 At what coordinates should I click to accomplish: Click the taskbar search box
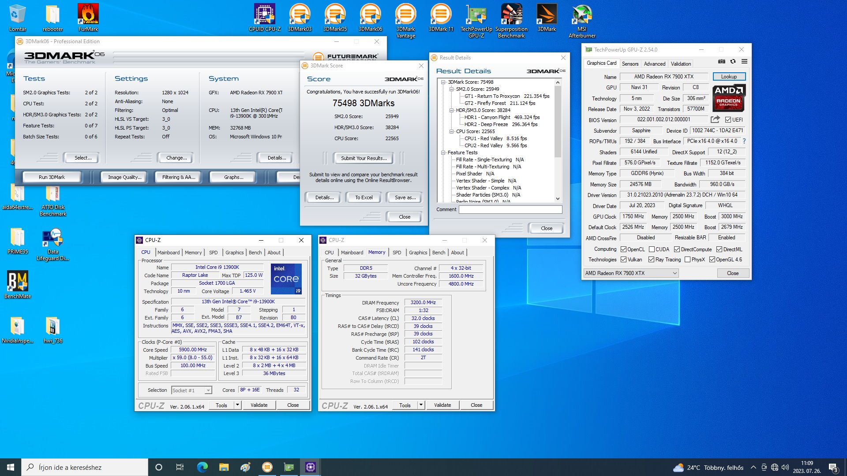click(x=85, y=467)
